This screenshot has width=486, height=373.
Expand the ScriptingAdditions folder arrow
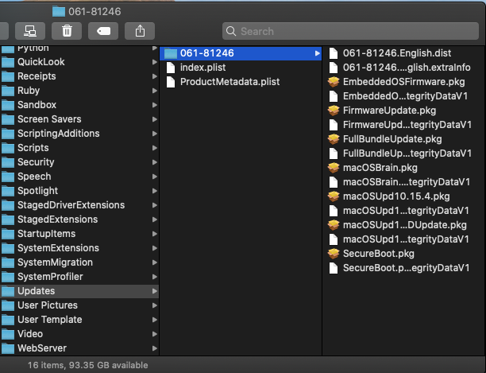[x=155, y=134]
